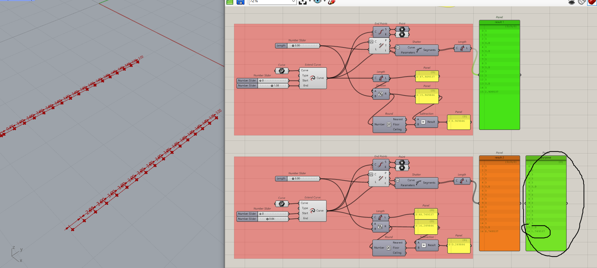Image resolution: width=597 pixels, height=268 pixels.
Task: Toggle the disable-preview eye mode
Action: tap(572, 2)
